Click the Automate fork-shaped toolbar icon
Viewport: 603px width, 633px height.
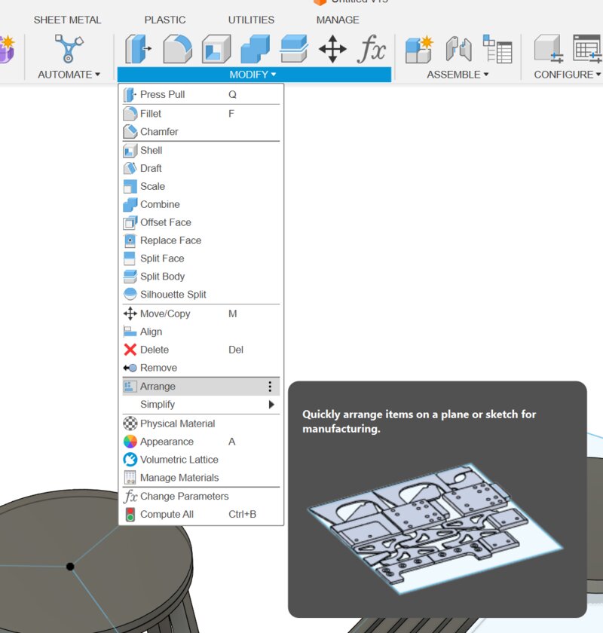pyautogui.click(x=69, y=48)
